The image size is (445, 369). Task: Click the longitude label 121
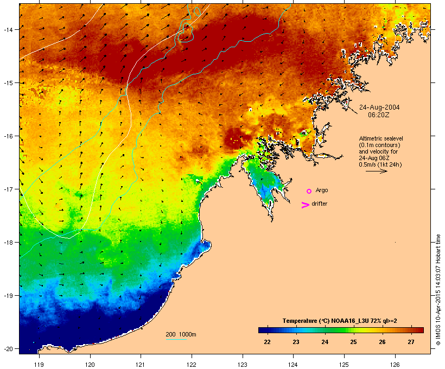coord(141,365)
